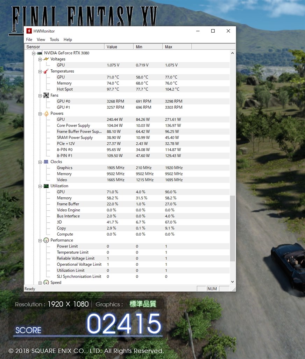Click the Utilization category icon
Image resolution: width=305 pixels, height=359 pixels.
(x=46, y=186)
